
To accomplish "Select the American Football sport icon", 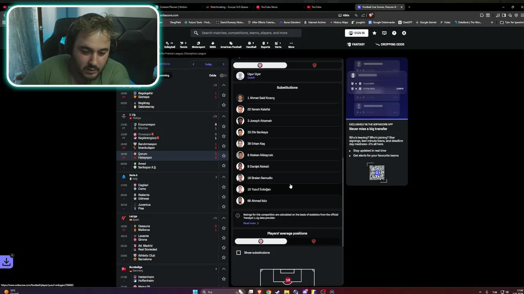I will [231, 45].
